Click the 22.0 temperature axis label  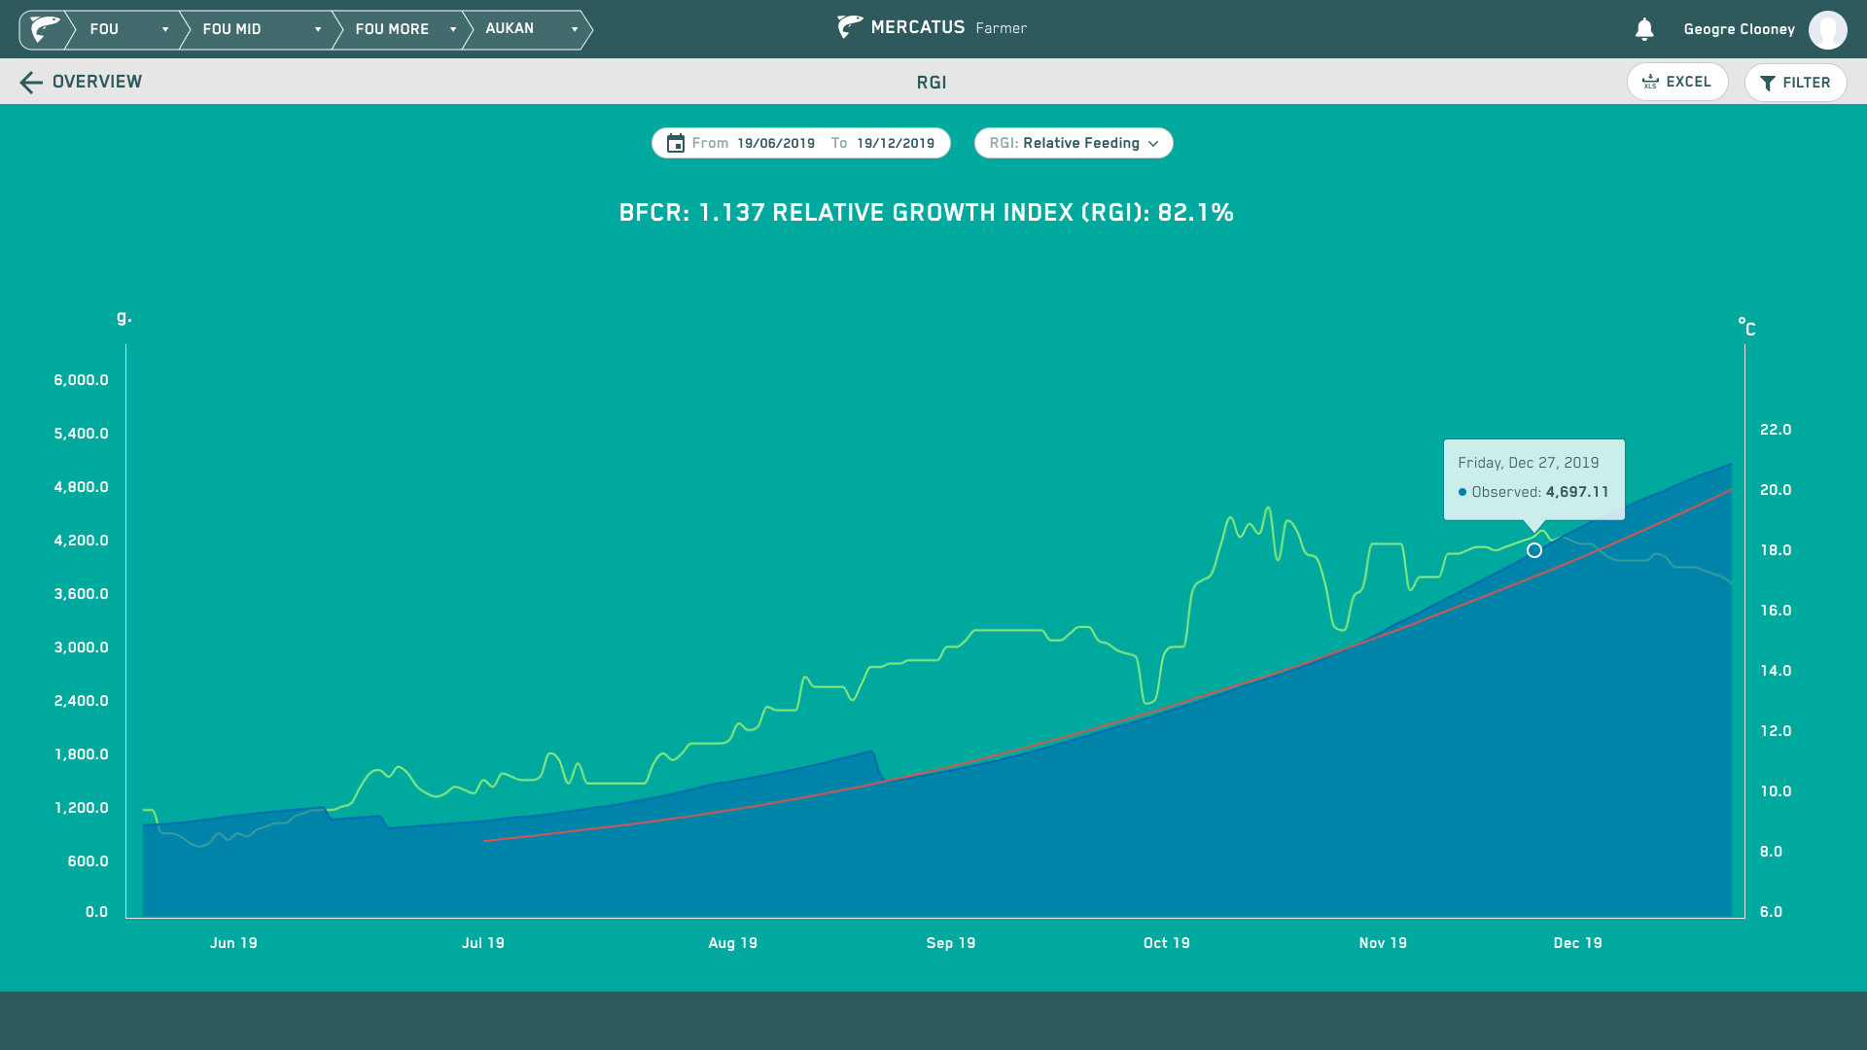click(1776, 430)
